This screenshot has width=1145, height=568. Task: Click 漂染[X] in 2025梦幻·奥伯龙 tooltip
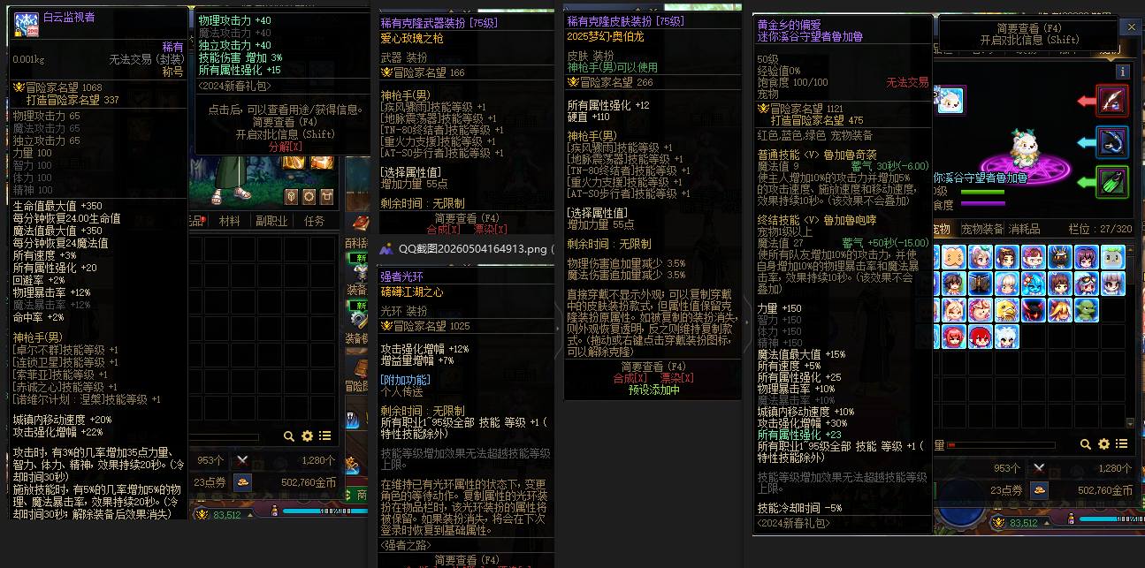(678, 378)
